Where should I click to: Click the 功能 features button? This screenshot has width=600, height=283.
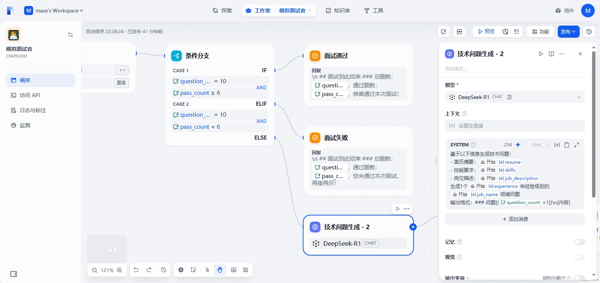pyautogui.click(x=541, y=32)
